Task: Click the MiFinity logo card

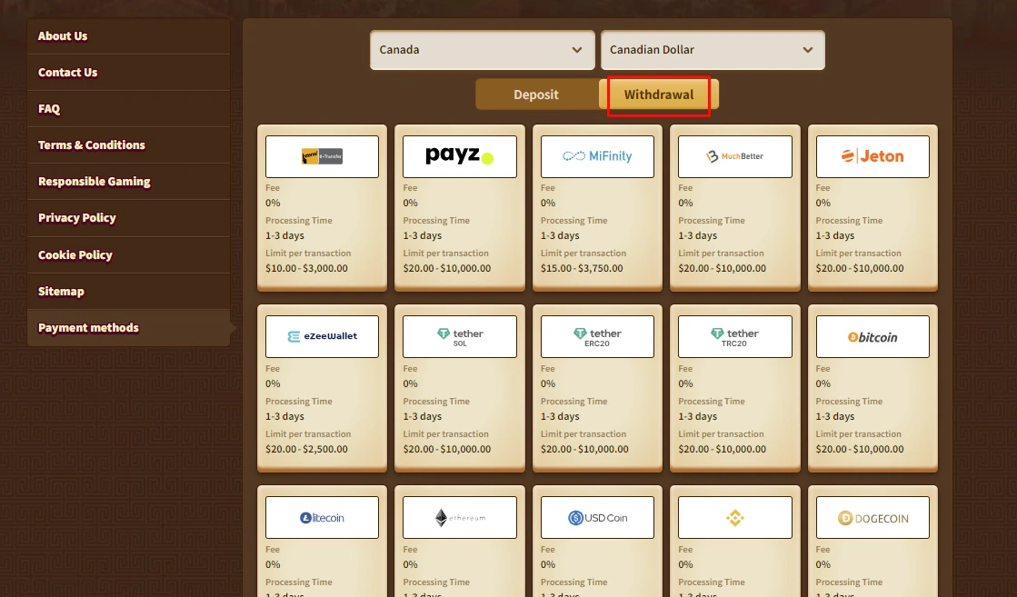Action: [597, 156]
